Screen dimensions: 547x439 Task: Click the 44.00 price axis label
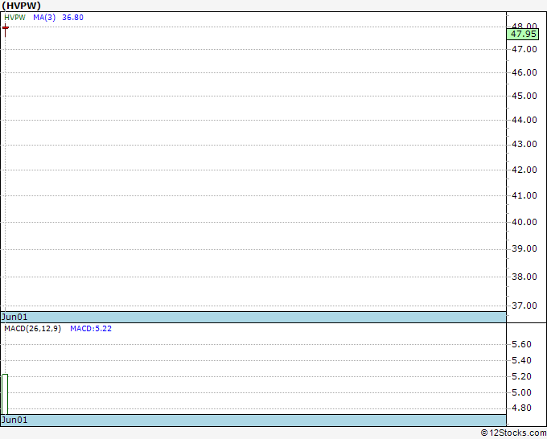click(x=524, y=120)
